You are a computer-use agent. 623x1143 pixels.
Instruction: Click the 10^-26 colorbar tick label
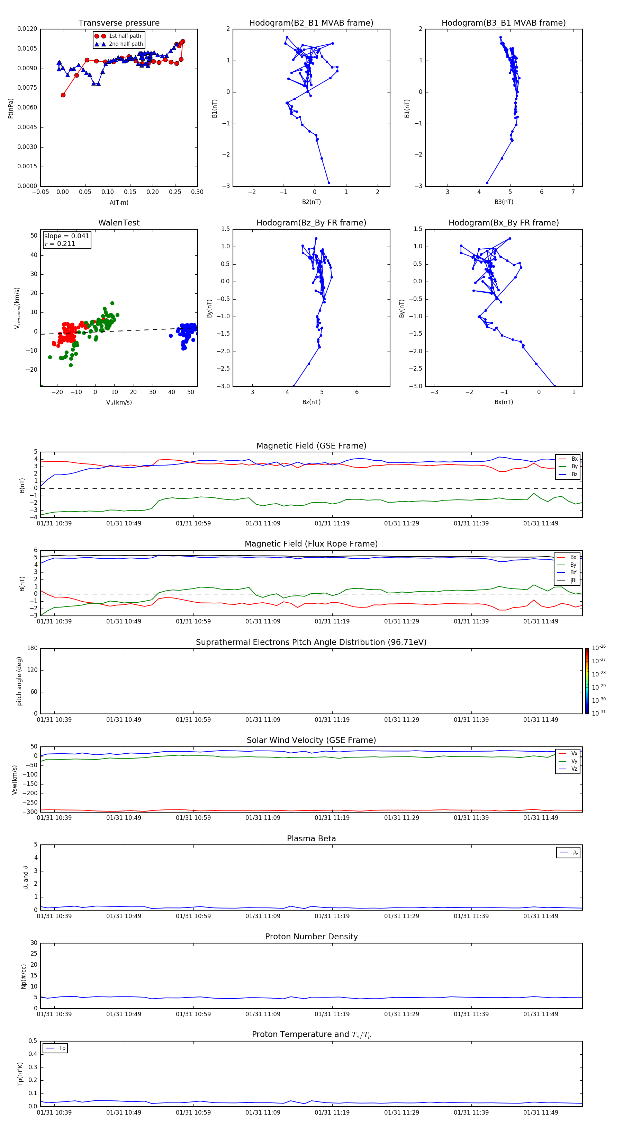pyautogui.click(x=599, y=648)
